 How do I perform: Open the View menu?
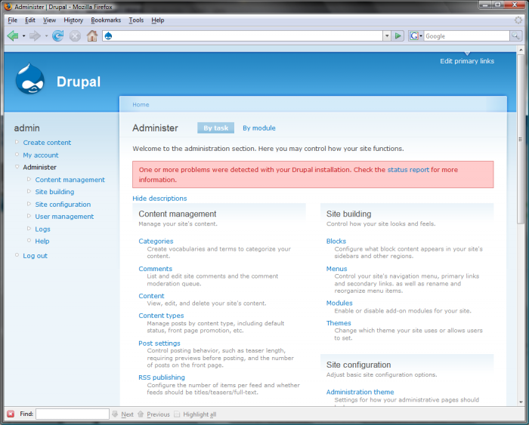(x=49, y=20)
